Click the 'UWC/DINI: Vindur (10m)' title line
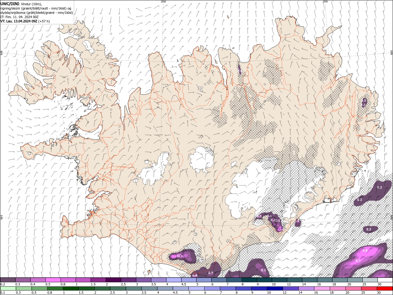The image size is (393, 295). pyautogui.click(x=21, y=3)
